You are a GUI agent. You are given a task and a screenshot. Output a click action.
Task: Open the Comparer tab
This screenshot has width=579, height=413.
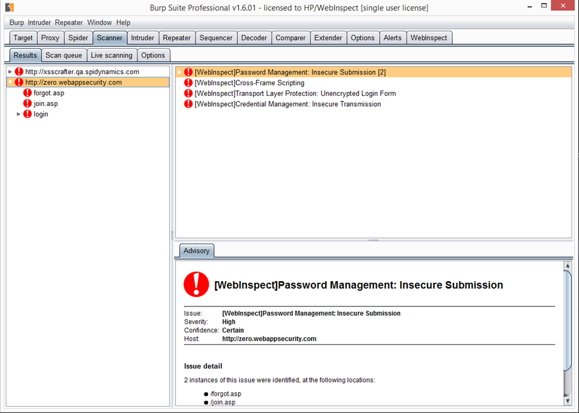click(291, 38)
